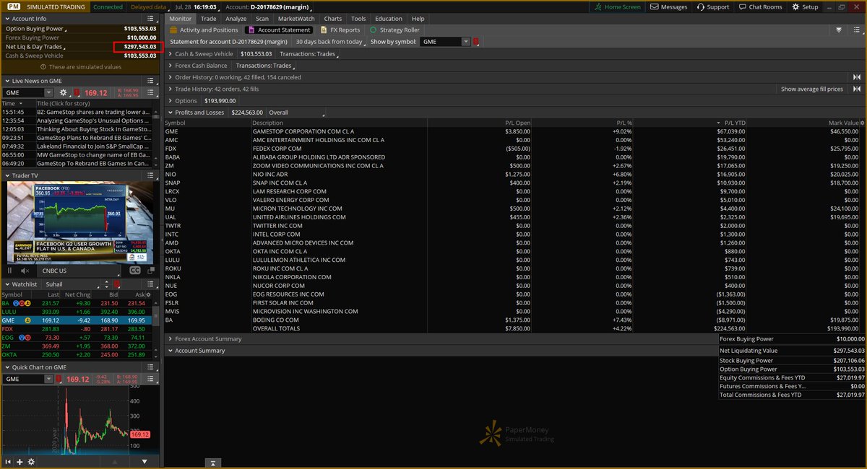Collapse the Account Summary section

click(171, 351)
